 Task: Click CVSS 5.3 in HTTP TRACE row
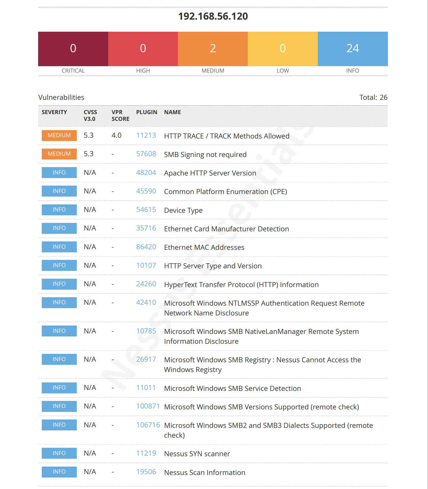(x=89, y=135)
